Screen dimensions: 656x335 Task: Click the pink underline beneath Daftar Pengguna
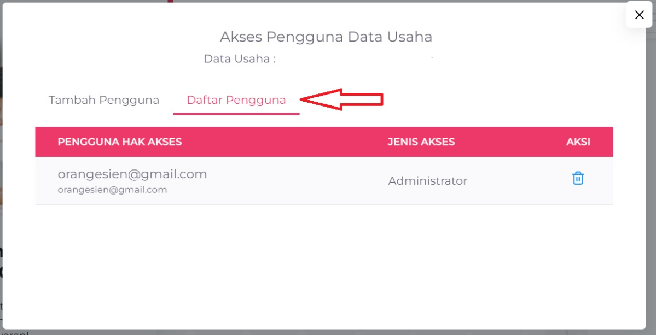click(236, 114)
